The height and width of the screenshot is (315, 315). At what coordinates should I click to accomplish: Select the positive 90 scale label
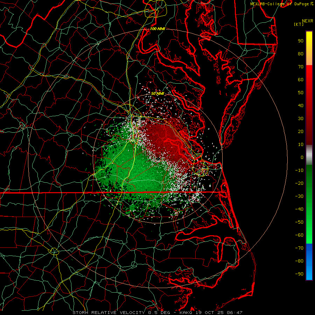pos(301,41)
